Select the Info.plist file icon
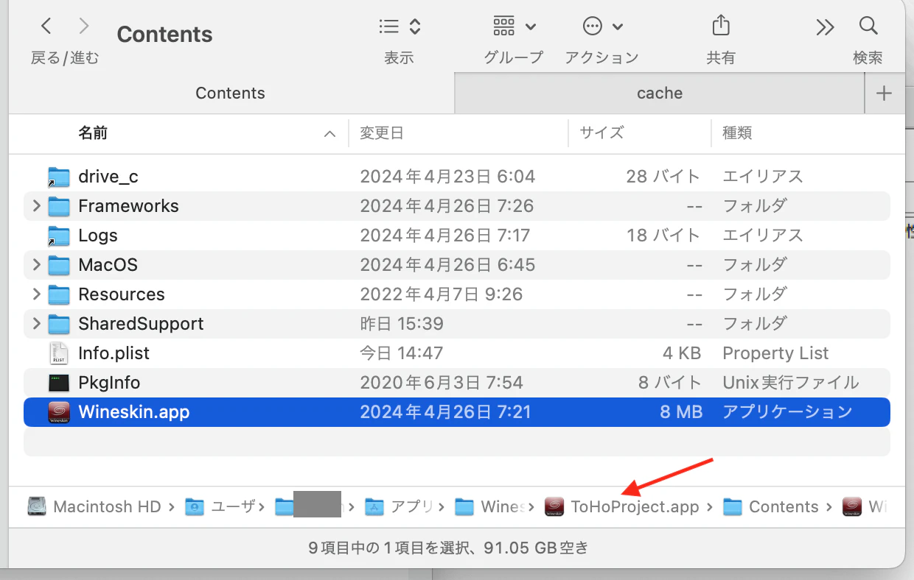Screen dimensions: 914x580 (x=58, y=353)
